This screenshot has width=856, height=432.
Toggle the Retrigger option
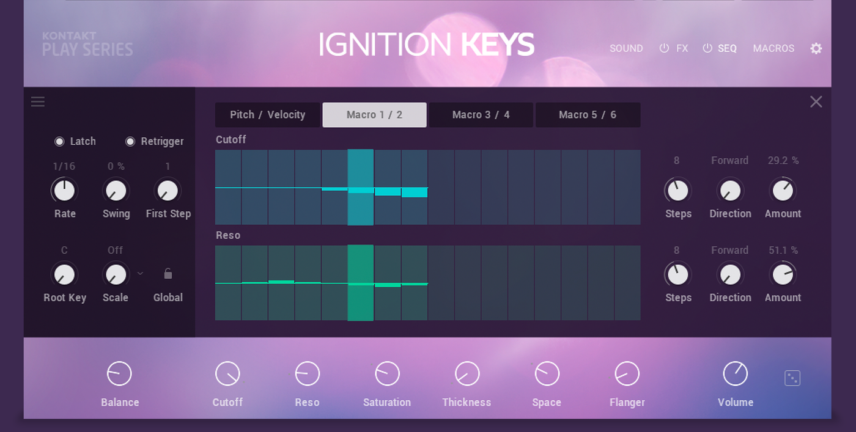130,142
